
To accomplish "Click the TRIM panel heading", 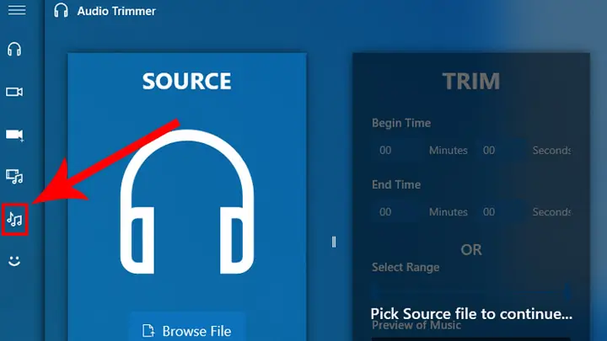I will 471,81.
